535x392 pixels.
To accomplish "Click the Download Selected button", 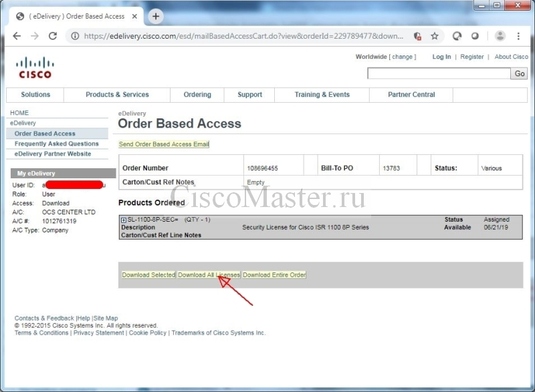I will pyautogui.click(x=148, y=275).
